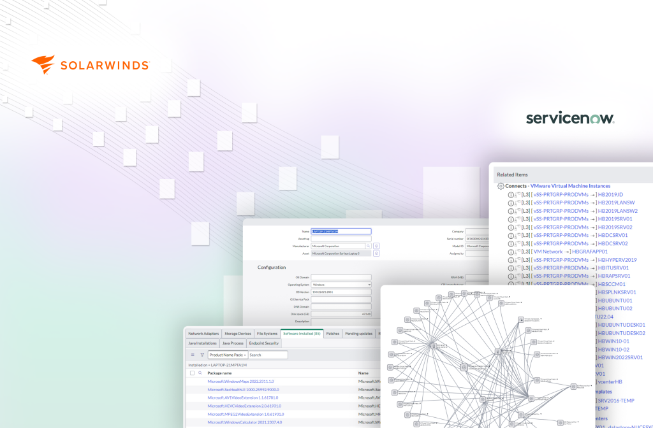Click the ServiceNow logo
Image resolution: width=653 pixels, height=428 pixels.
point(570,118)
